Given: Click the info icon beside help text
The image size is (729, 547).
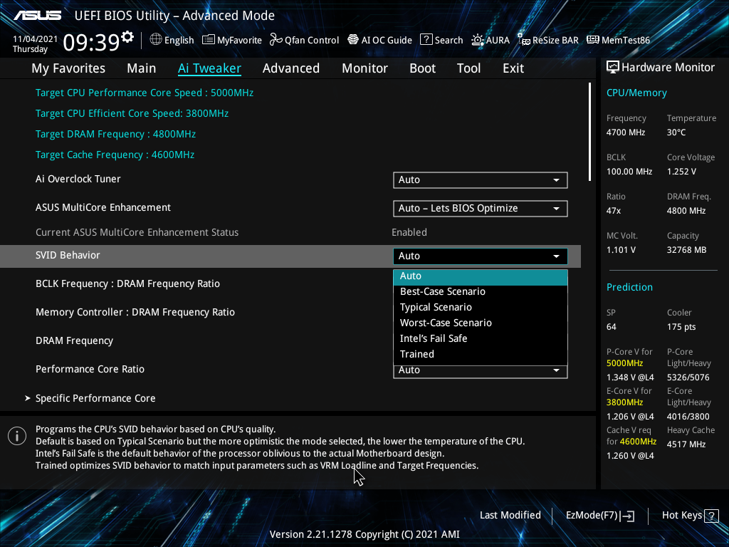Looking at the screenshot, I should coord(17,436).
